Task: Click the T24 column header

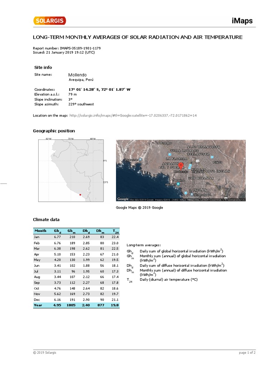Action: tap(116, 231)
